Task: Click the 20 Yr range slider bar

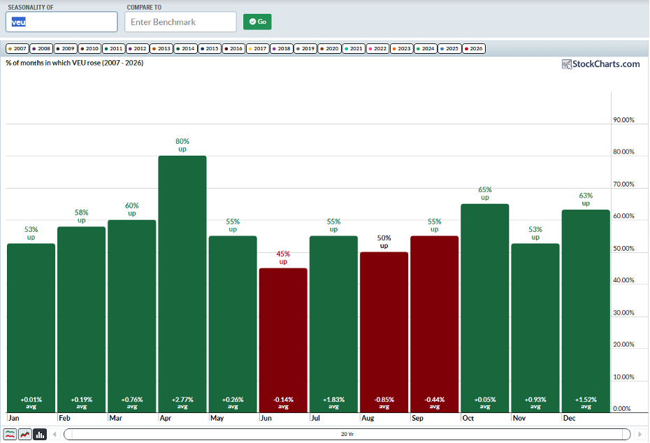Action: coord(347,435)
